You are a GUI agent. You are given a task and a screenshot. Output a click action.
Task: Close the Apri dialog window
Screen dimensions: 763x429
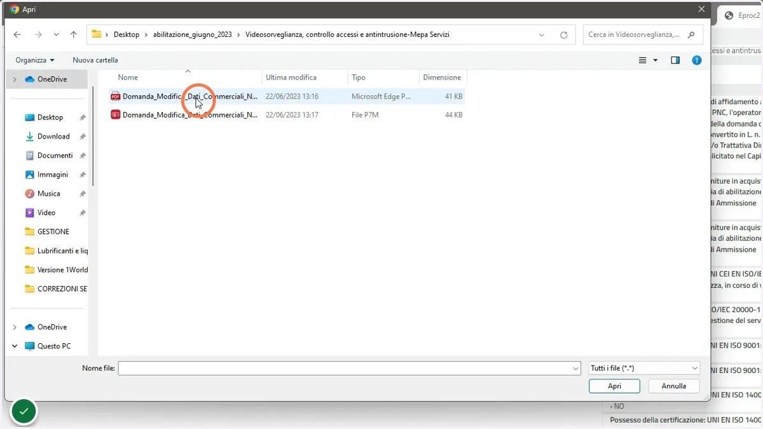[x=701, y=10]
